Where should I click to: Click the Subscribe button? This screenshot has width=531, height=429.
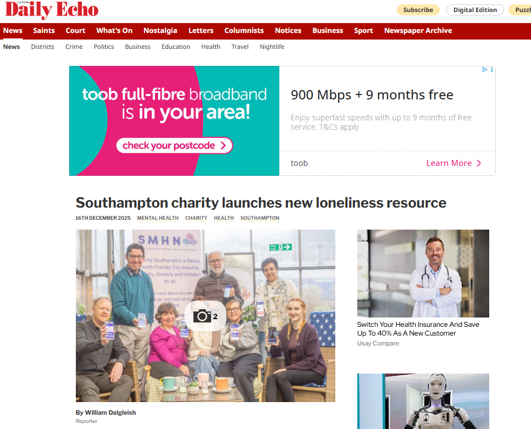[418, 10]
